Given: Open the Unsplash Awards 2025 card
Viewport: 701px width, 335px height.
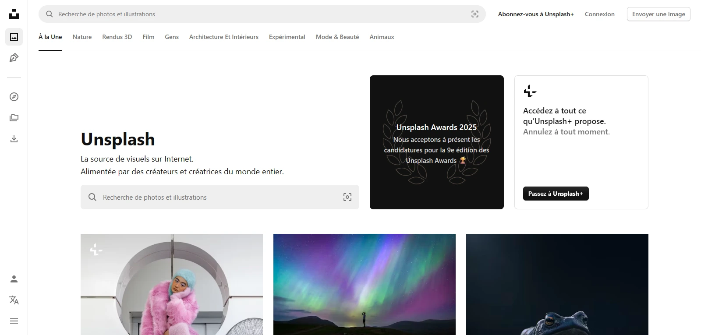Looking at the screenshot, I should coord(437,142).
